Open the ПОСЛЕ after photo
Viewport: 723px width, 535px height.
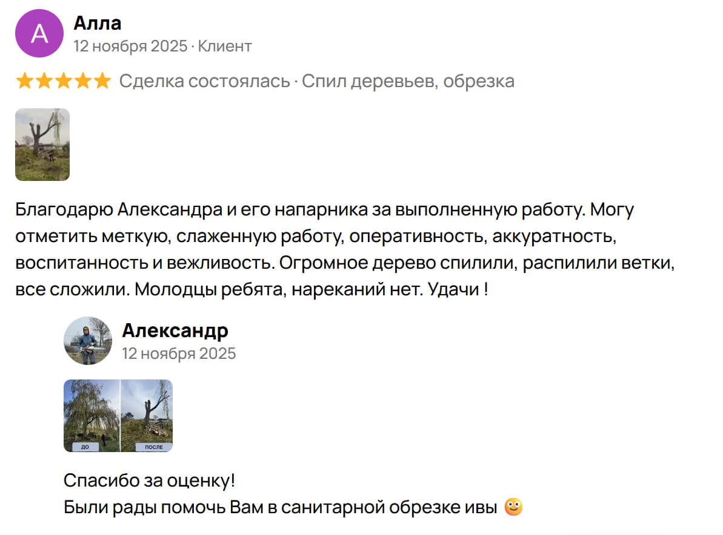coord(147,415)
